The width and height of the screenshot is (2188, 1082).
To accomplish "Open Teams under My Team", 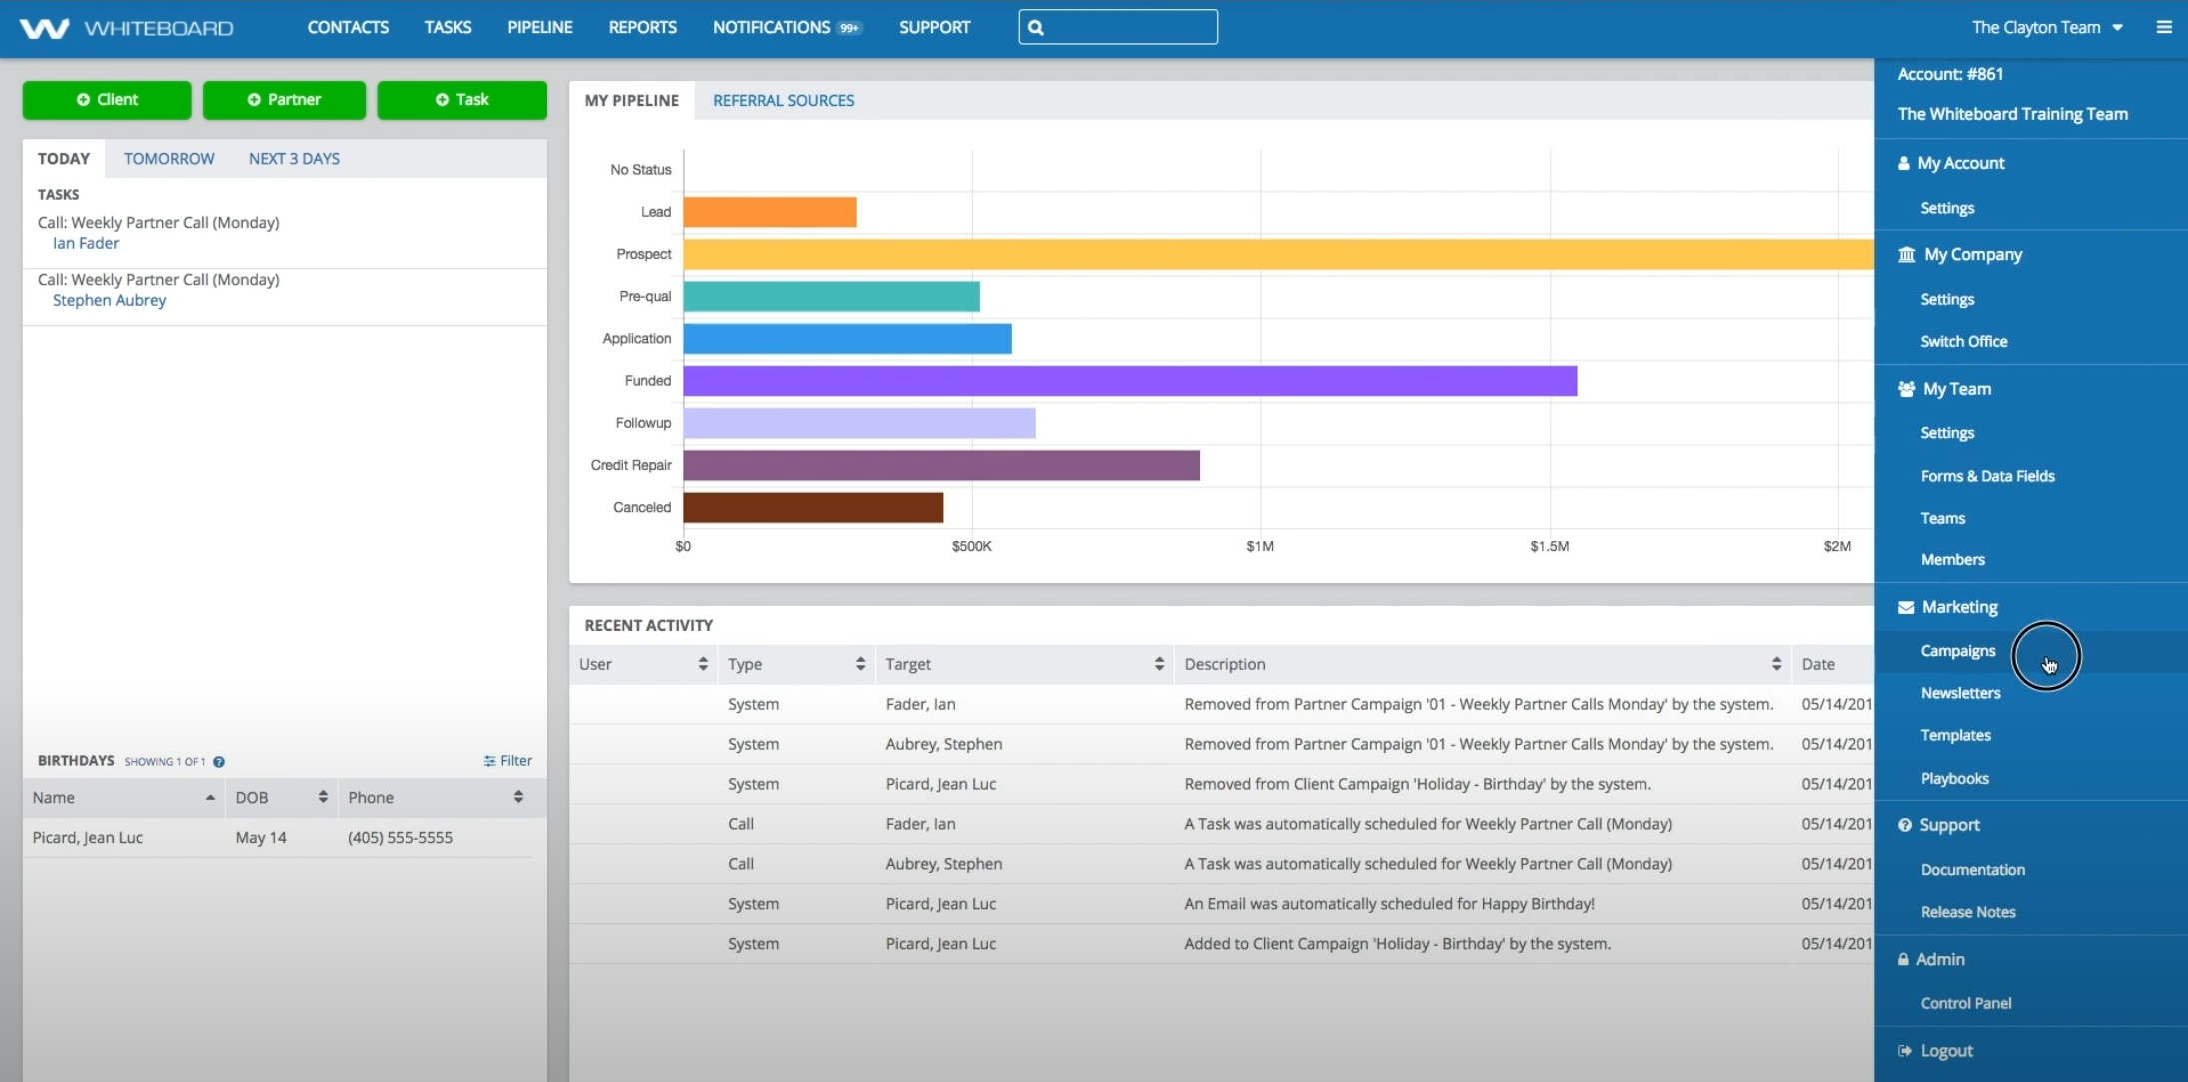I will tap(1942, 518).
